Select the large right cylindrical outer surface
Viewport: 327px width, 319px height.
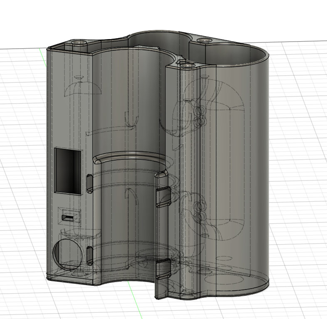[242, 171]
